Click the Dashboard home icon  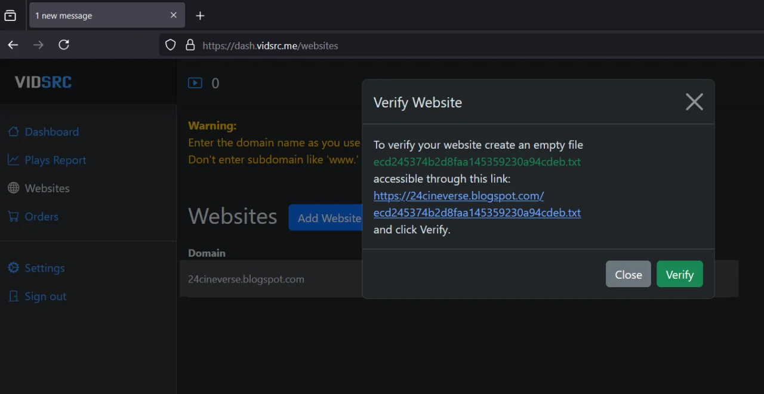pyautogui.click(x=13, y=131)
